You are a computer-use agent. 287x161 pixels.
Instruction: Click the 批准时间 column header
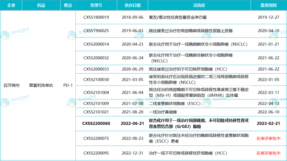pos(268,5)
